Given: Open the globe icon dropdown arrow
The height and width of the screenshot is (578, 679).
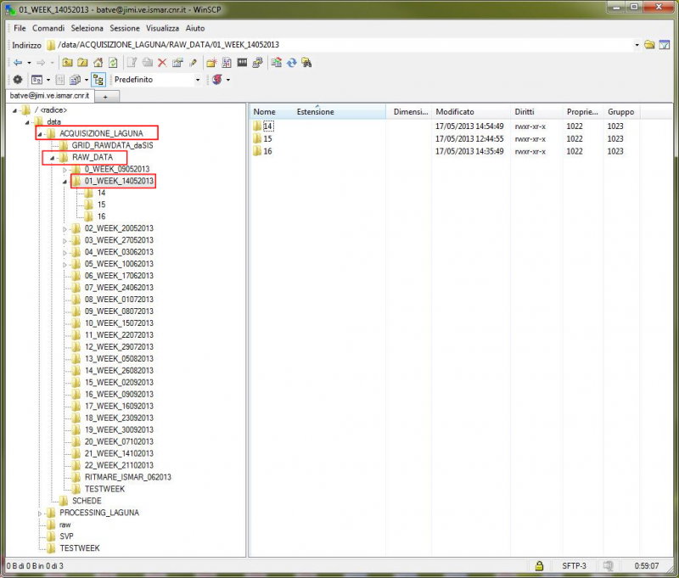Looking at the screenshot, I should (228, 80).
